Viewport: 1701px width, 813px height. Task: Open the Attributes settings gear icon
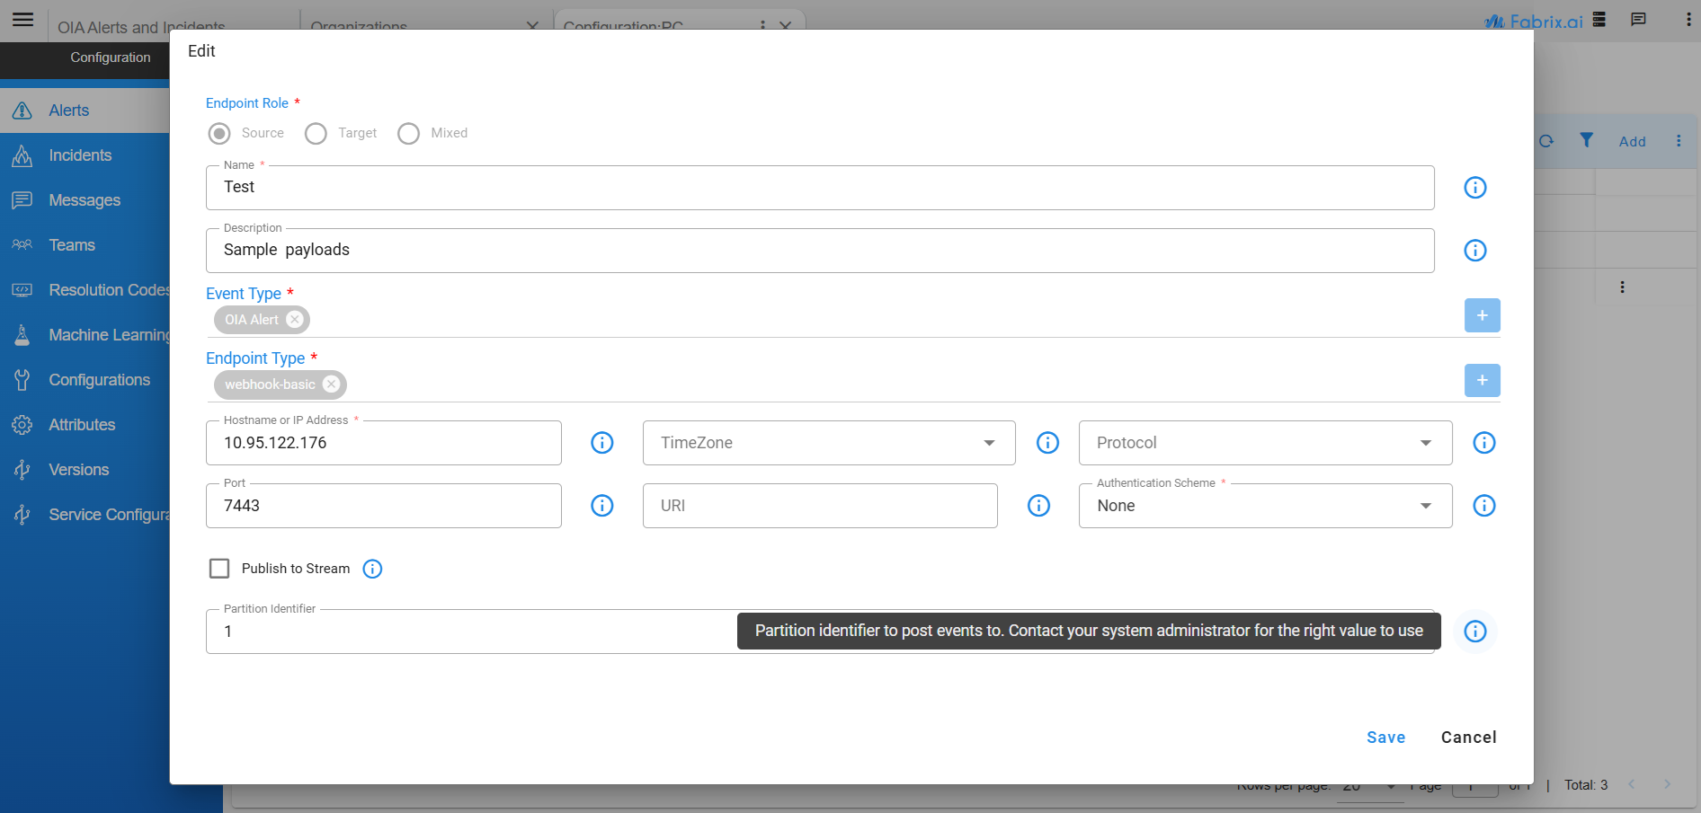tap(22, 424)
